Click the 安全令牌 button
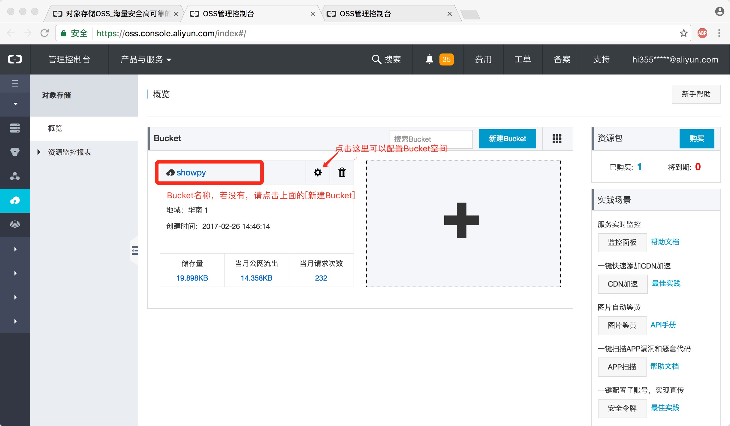The image size is (730, 426). coord(622,408)
